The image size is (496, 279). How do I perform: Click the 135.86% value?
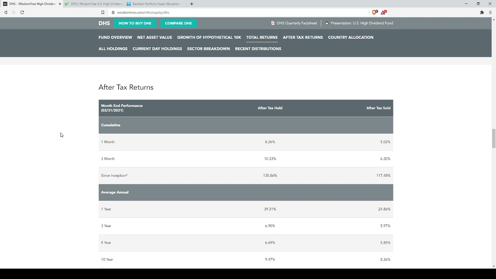tap(270, 176)
